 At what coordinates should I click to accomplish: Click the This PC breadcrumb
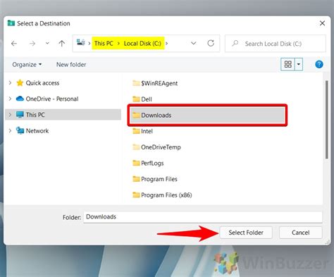tap(104, 44)
